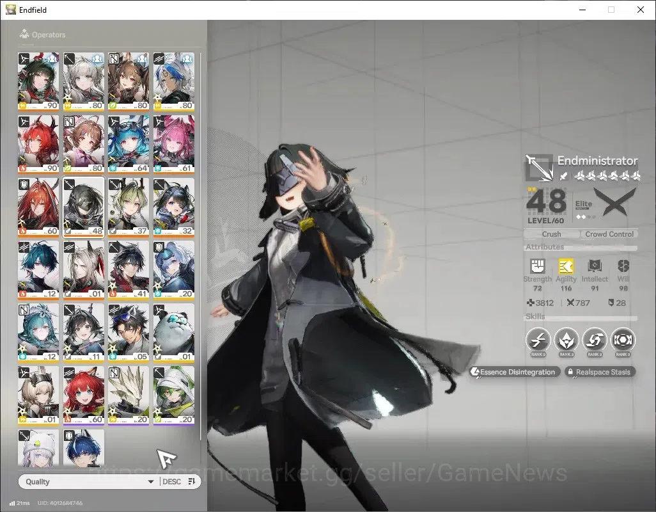This screenshot has width=656, height=512.
Task: Select the red-haired fox-eared operator, level 60
Action: point(84,395)
